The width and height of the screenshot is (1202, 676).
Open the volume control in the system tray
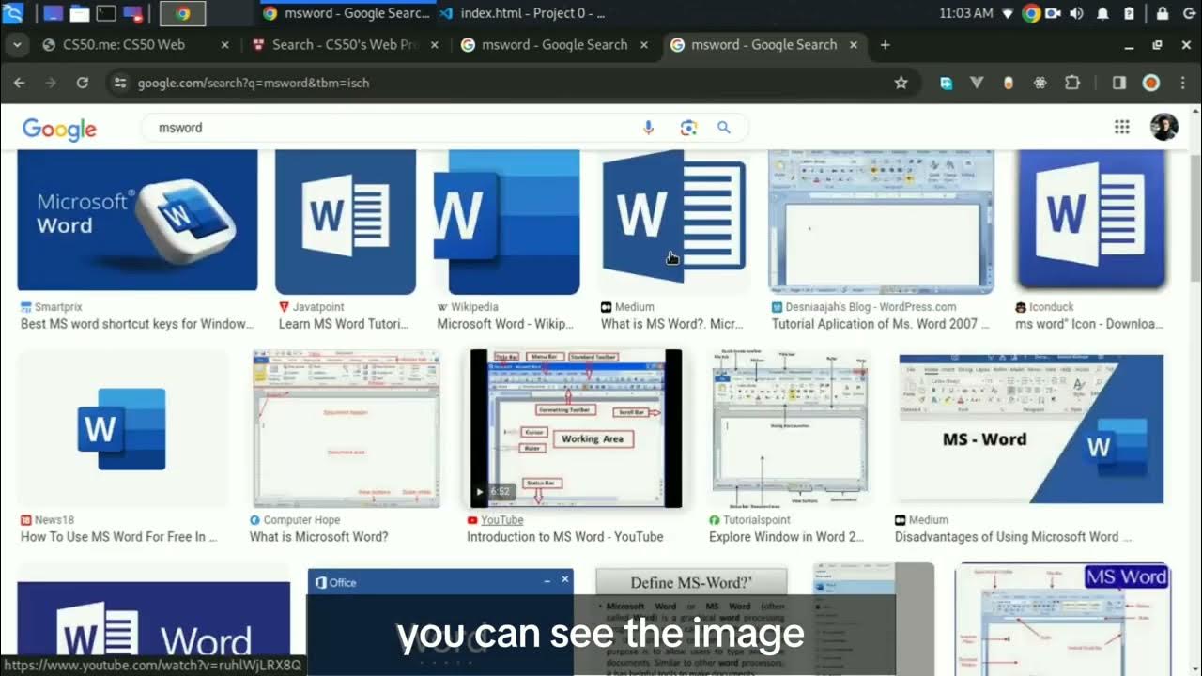click(x=1076, y=13)
